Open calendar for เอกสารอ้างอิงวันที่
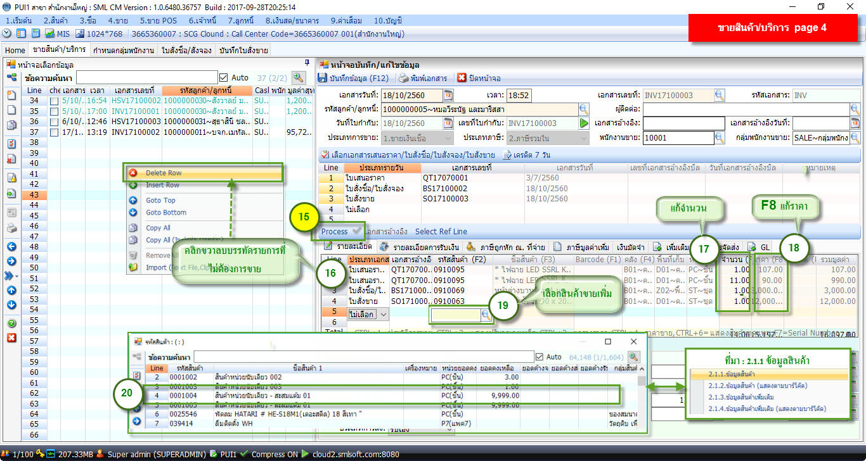 point(856,123)
